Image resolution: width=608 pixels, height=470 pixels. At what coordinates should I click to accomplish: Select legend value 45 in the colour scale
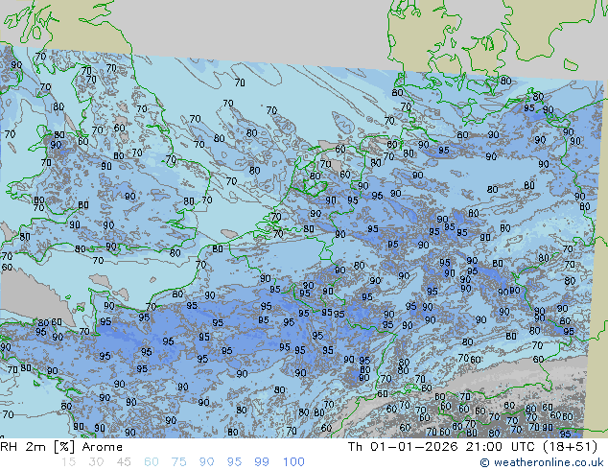coord(124,462)
